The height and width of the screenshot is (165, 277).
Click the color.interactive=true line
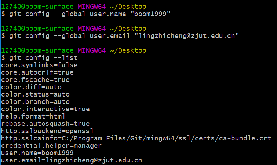[x=45, y=109]
